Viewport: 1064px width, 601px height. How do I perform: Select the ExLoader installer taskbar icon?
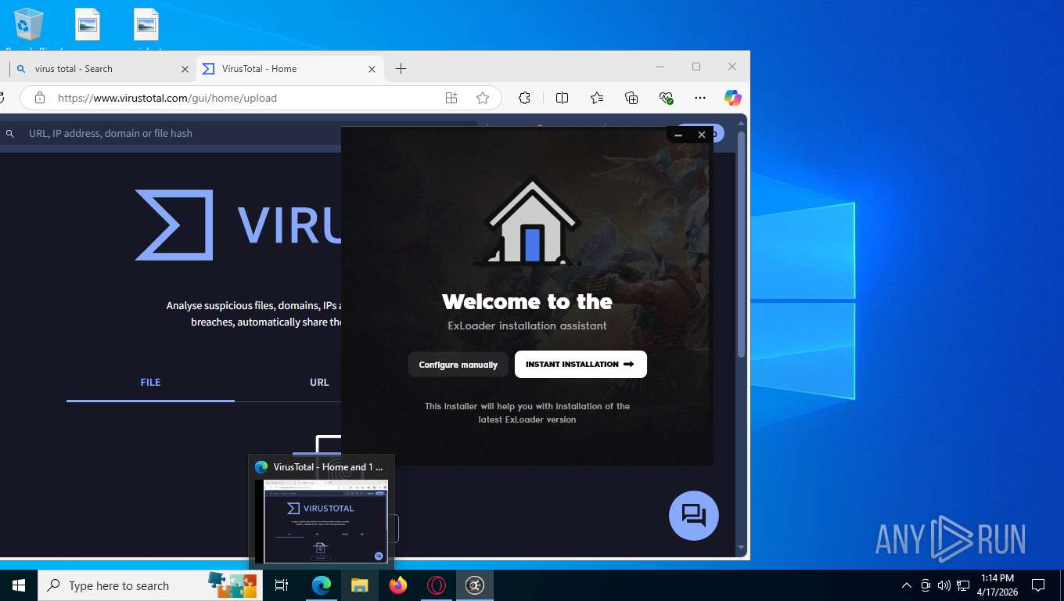[475, 585]
